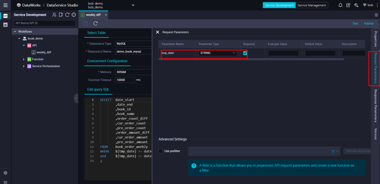This screenshot has width=380, height=184.
Task: Click SQL line 11 book_order_weekly
Action: [131, 147]
